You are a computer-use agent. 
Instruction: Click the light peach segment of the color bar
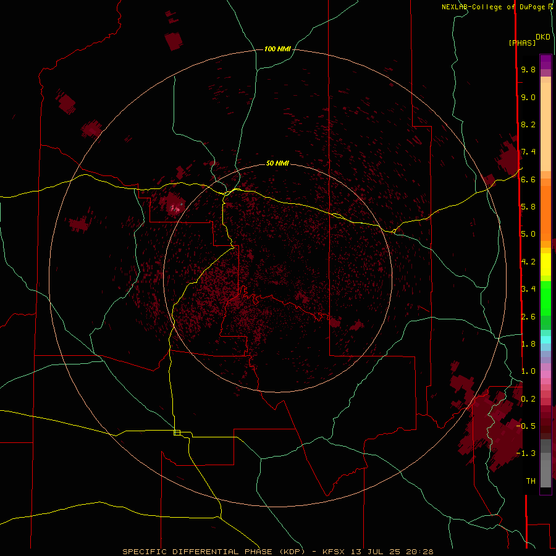(x=545, y=127)
